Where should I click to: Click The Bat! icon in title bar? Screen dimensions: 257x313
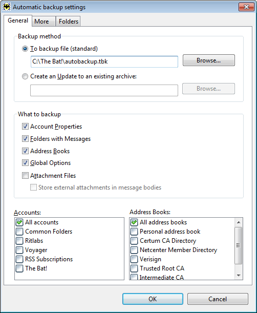(x=7, y=7)
